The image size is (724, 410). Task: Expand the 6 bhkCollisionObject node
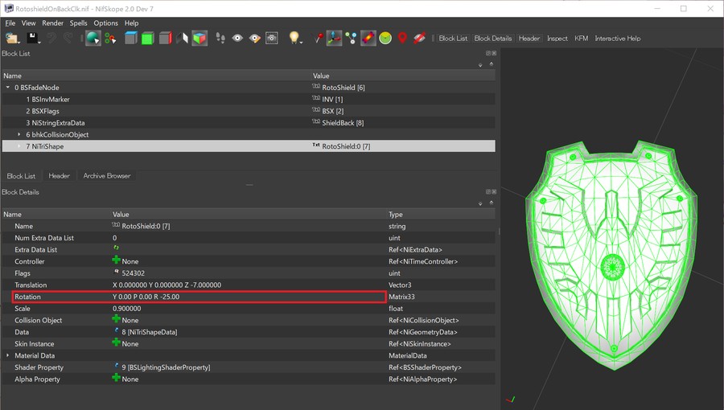click(x=19, y=134)
